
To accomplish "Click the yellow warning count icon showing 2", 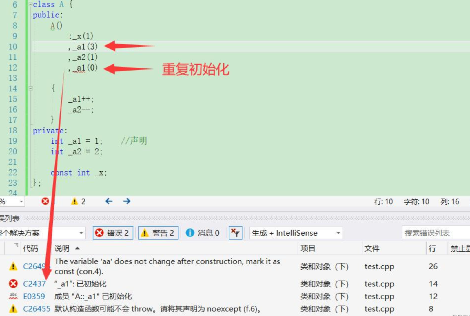I will [75, 201].
